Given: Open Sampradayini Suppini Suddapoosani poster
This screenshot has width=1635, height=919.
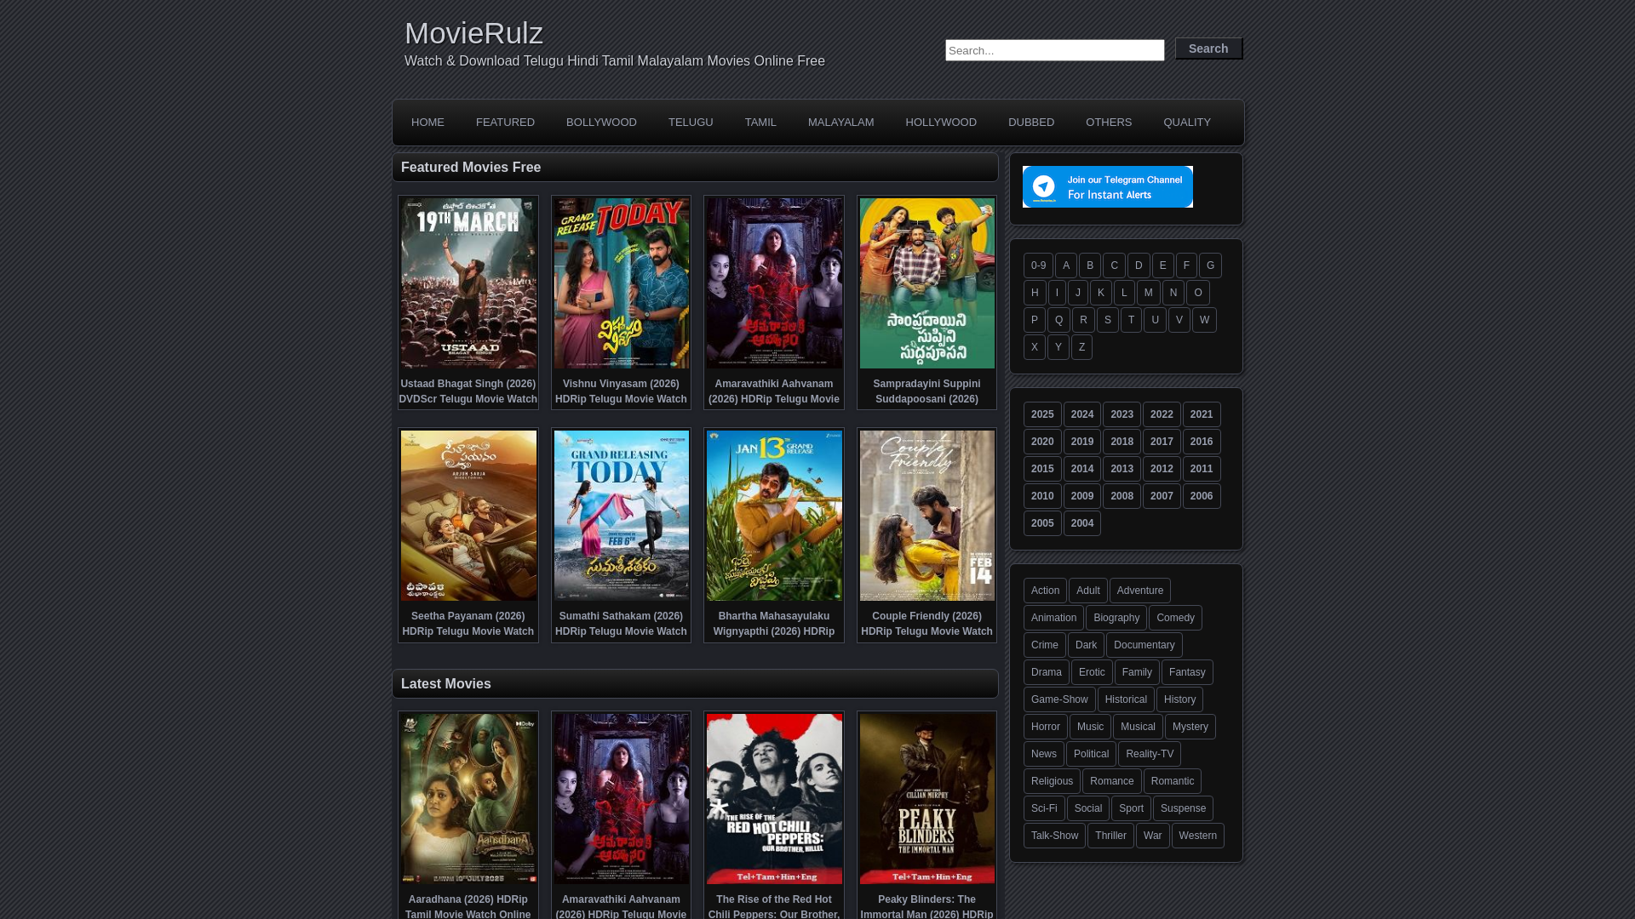Looking at the screenshot, I should tap(927, 283).
